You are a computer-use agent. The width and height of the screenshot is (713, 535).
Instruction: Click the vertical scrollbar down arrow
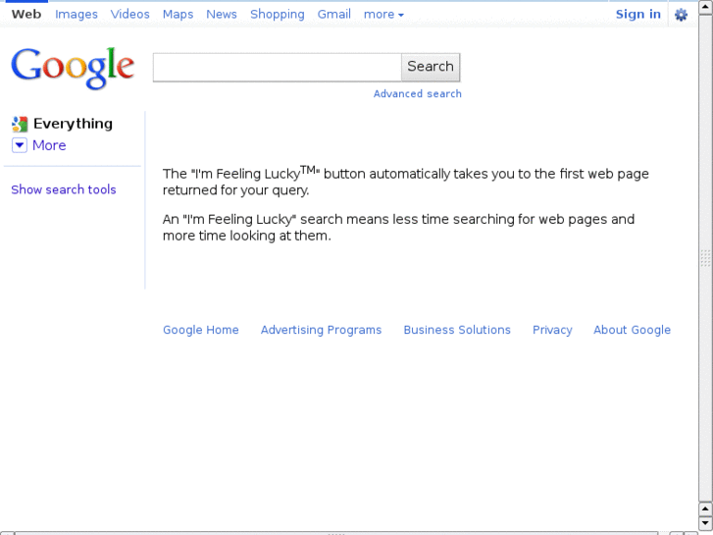click(x=705, y=522)
